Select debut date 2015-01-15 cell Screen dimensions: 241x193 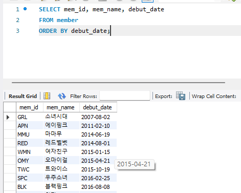(x=98, y=152)
